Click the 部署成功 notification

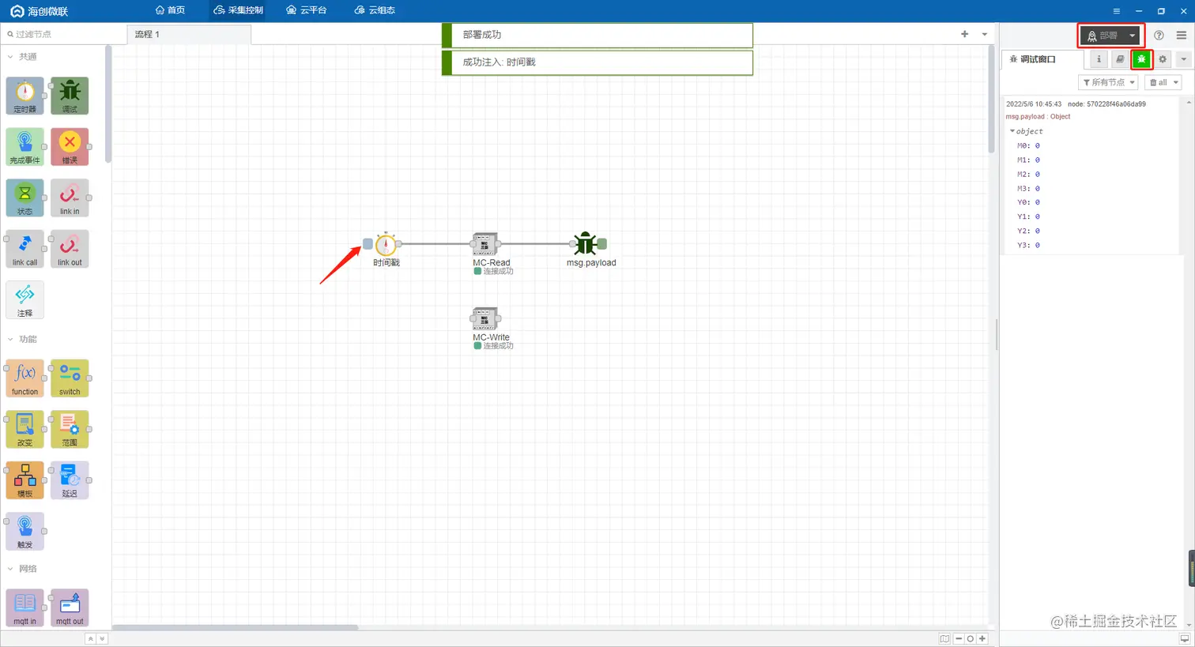[x=597, y=35]
